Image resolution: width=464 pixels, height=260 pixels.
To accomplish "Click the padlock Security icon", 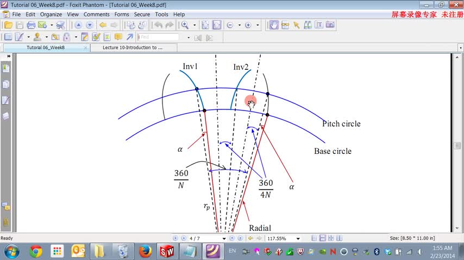I will pyautogui.click(x=67, y=37).
